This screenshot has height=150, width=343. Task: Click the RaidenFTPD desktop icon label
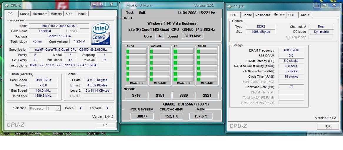[x=96, y=133]
